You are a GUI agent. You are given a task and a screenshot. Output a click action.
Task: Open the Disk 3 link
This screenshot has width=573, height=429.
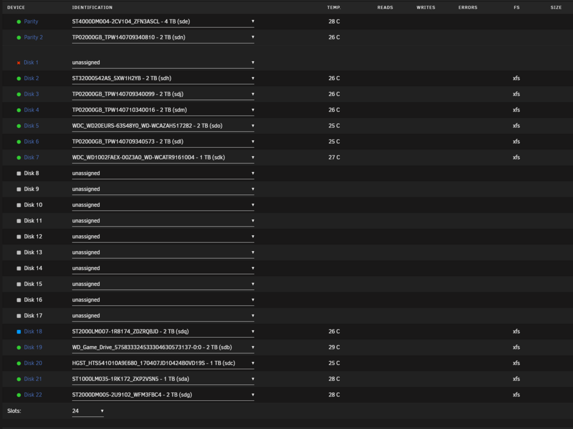click(x=32, y=94)
